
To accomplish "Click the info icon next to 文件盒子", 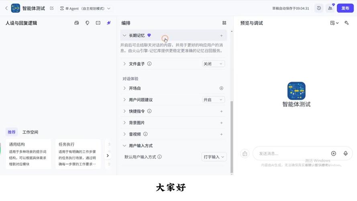I will click(x=149, y=64).
